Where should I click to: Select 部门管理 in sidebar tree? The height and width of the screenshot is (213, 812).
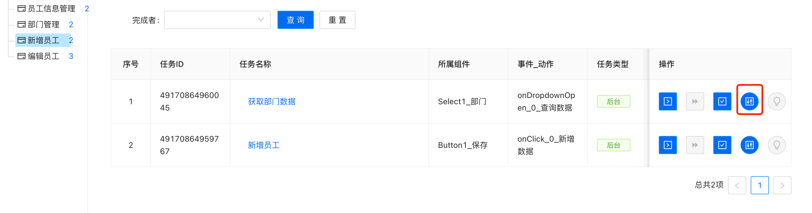coord(43,24)
